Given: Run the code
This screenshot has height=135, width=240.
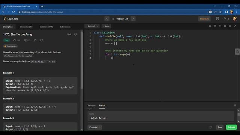Looking at the screenshot, I should click(x=219, y=127).
